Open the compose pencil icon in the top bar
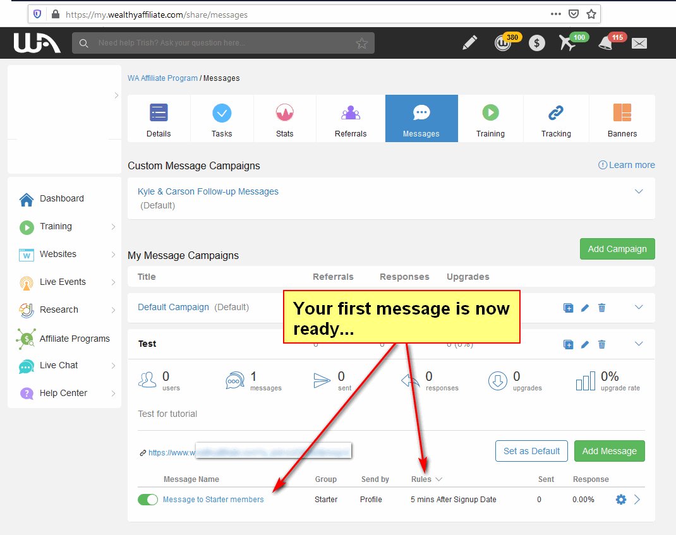Viewport: 676px width, 535px height. coord(469,42)
